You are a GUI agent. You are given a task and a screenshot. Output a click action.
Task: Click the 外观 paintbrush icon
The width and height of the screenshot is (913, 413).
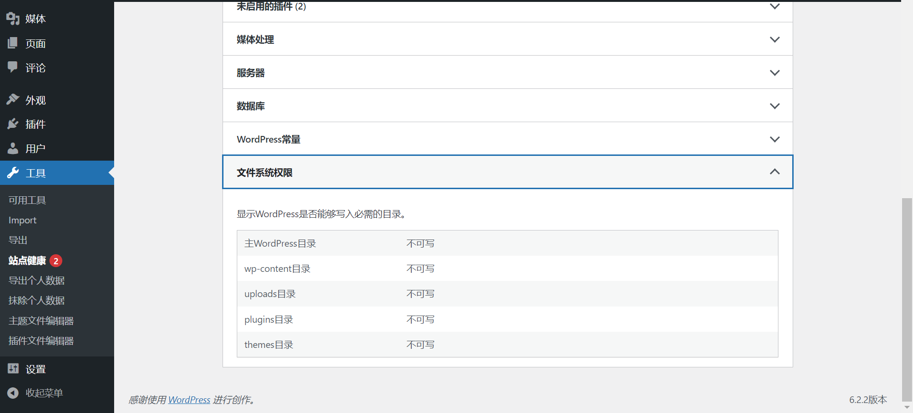click(13, 99)
